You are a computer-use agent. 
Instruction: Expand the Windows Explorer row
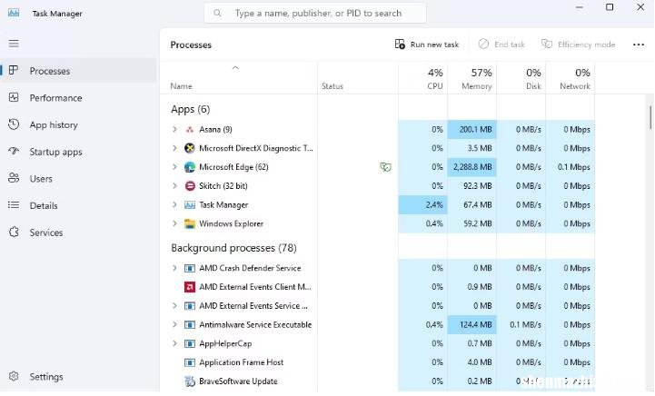pos(174,223)
